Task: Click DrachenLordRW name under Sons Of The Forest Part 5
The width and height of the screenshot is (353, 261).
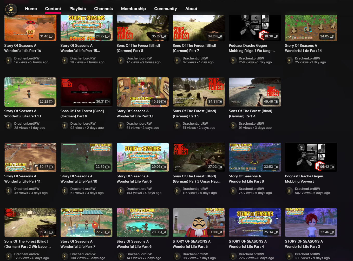Action: pyautogui.click(x=195, y=124)
